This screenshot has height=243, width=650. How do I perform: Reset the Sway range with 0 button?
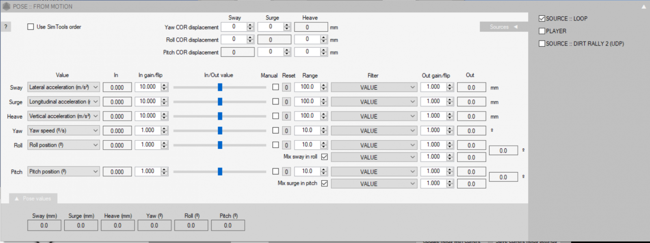point(286,88)
